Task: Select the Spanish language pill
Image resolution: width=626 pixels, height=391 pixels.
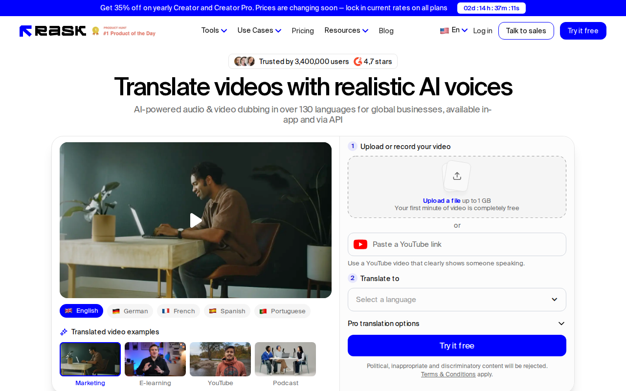Action: [227, 311]
